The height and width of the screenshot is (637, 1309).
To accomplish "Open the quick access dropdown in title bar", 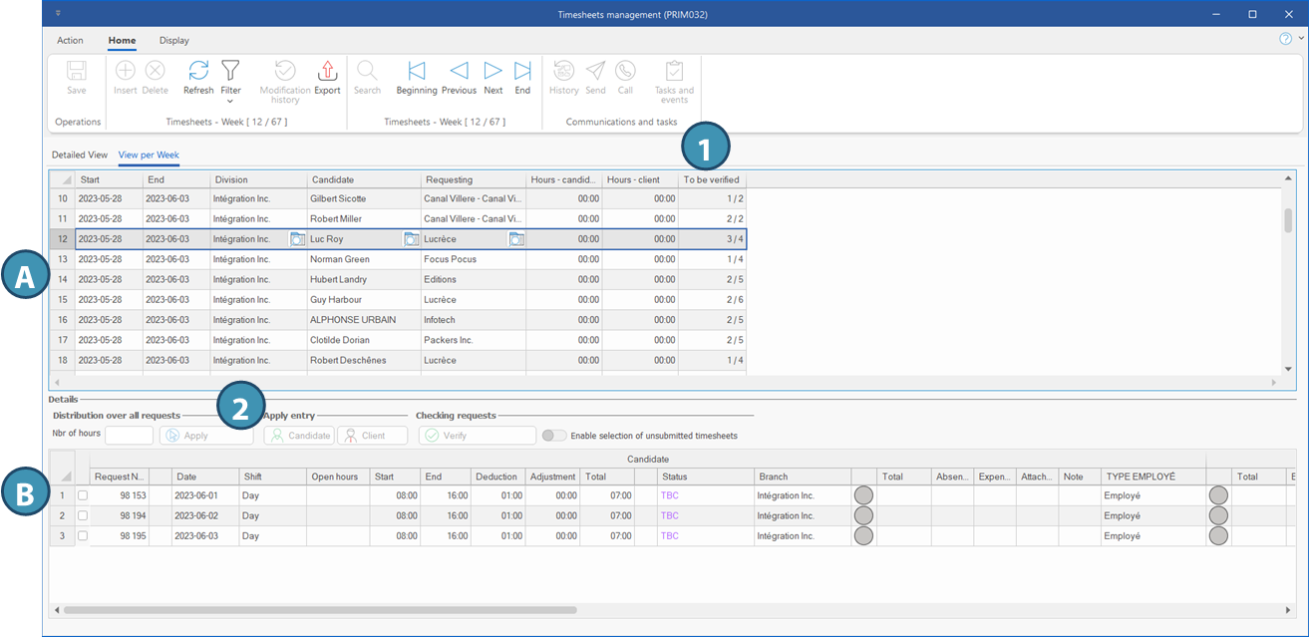I will click(58, 14).
